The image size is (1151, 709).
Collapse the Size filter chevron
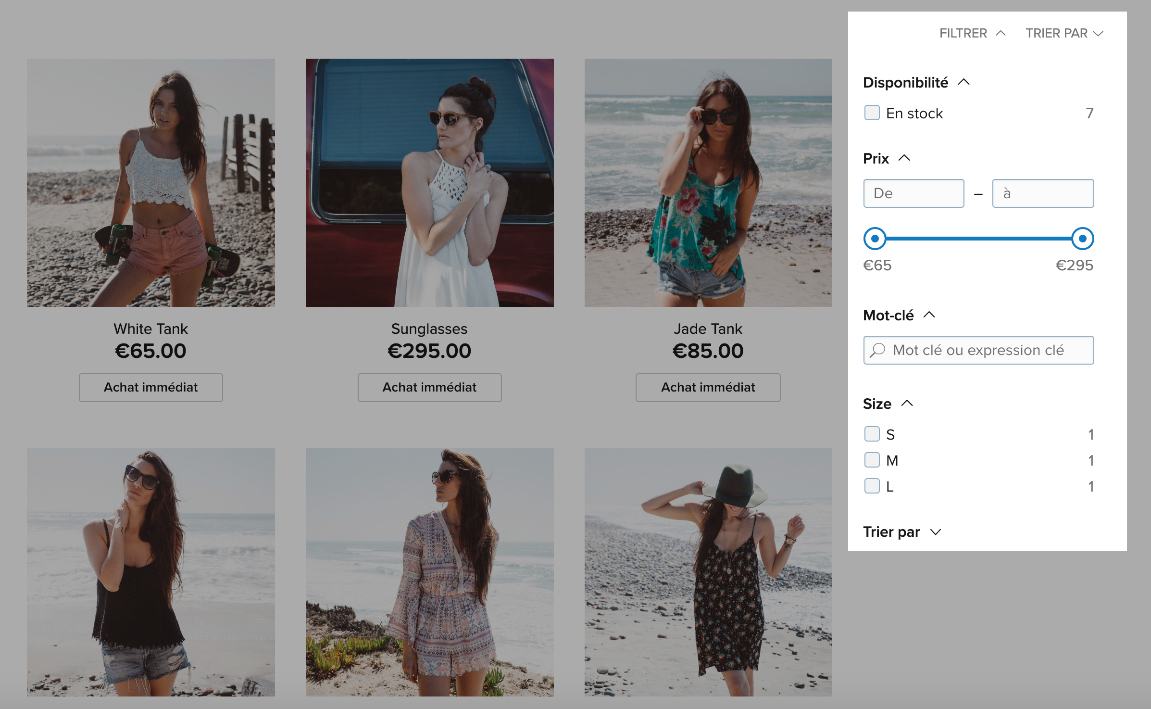(907, 404)
